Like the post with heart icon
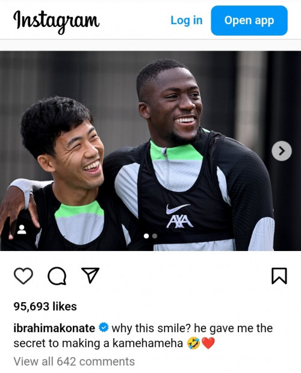The image size is (301, 373). [23, 276]
